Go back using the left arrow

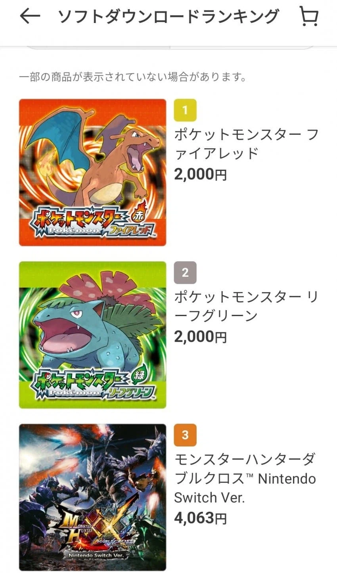30,16
